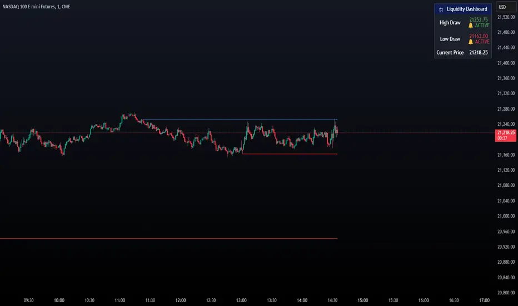Click the Current Price label in dashboard

coord(450,53)
